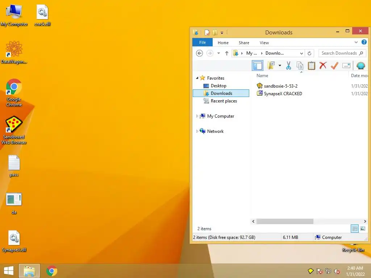
Task: Click the muted volume tray icon
Action: (x=337, y=271)
